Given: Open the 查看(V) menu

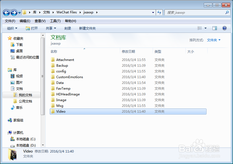Looking at the screenshot, I should 40,21.
